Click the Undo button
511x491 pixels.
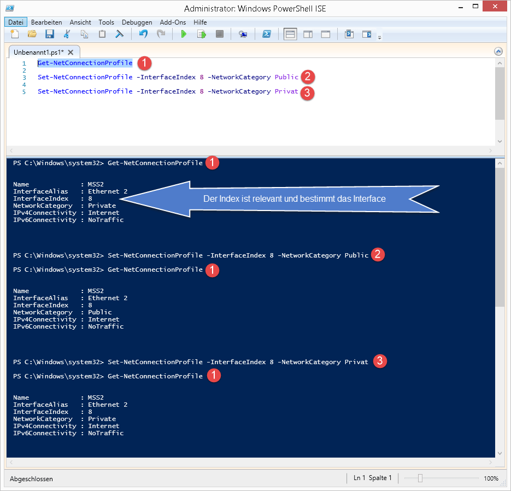[142, 34]
